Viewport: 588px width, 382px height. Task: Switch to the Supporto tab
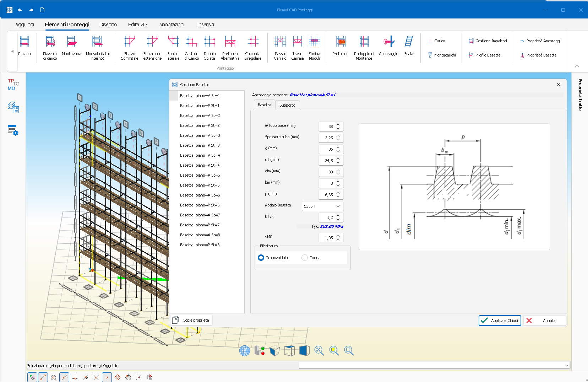click(287, 105)
